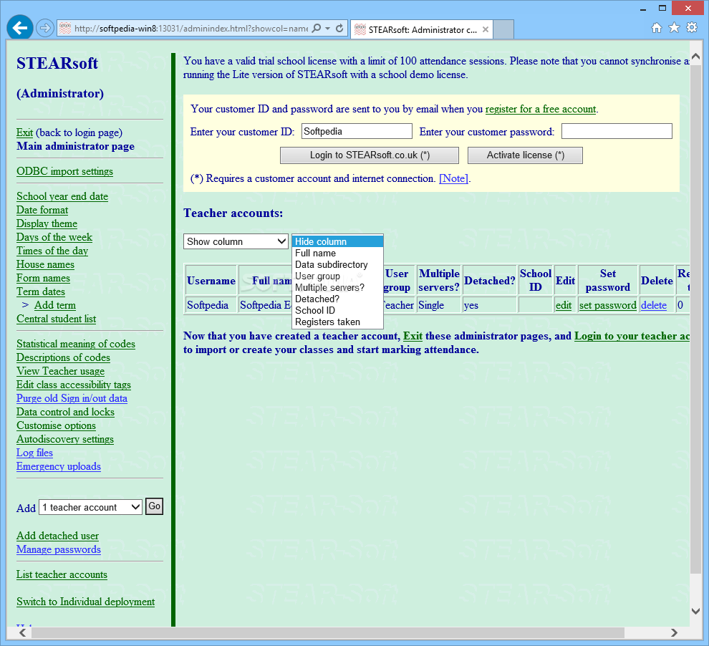Refresh the page with the reload icon
Image resolution: width=709 pixels, height=646 pixels.
339,28
